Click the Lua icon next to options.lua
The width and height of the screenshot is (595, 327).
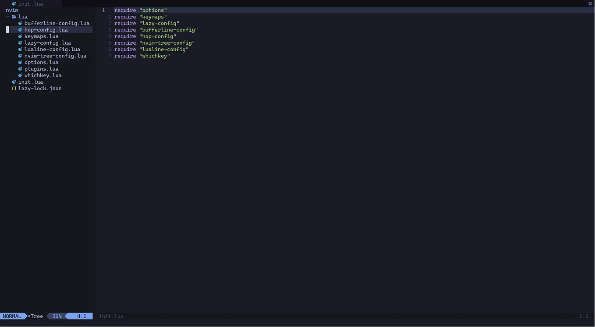tap(20, 62)
